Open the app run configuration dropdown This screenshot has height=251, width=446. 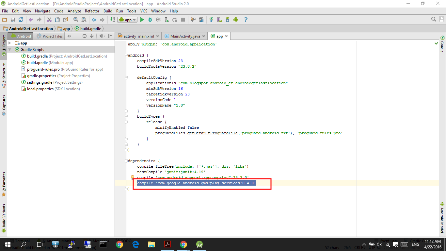[127, 20]
